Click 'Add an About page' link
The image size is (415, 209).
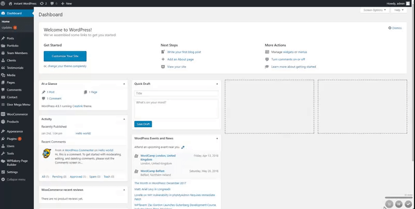pyautogui.click(x=180, y=59)
